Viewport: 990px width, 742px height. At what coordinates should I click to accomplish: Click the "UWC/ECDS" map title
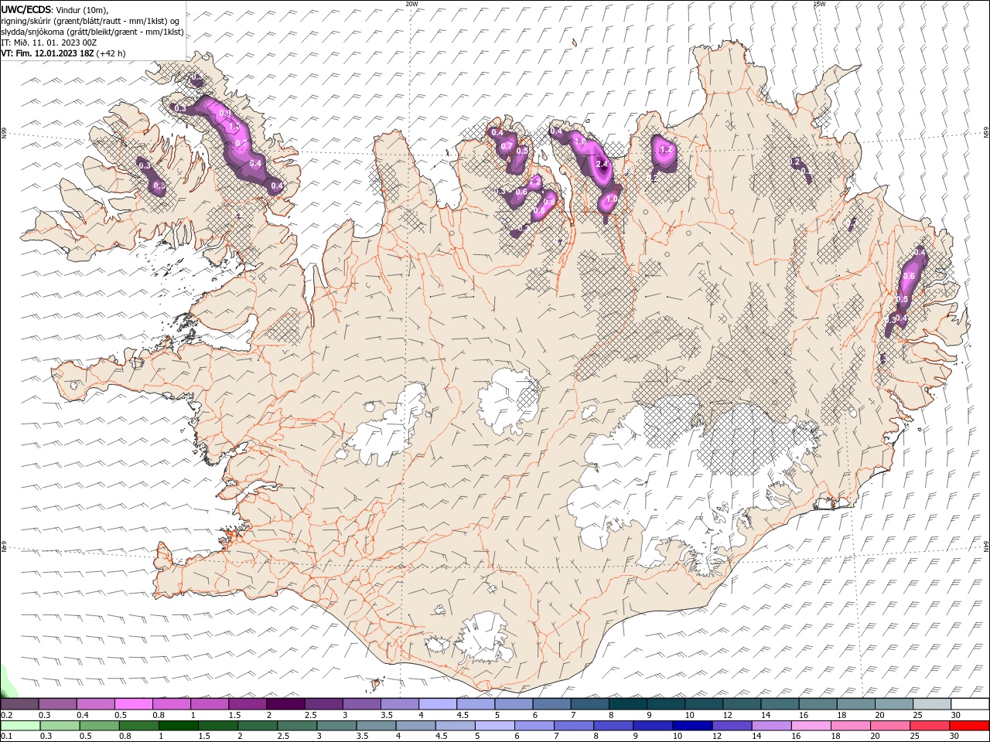pos(26,9)
